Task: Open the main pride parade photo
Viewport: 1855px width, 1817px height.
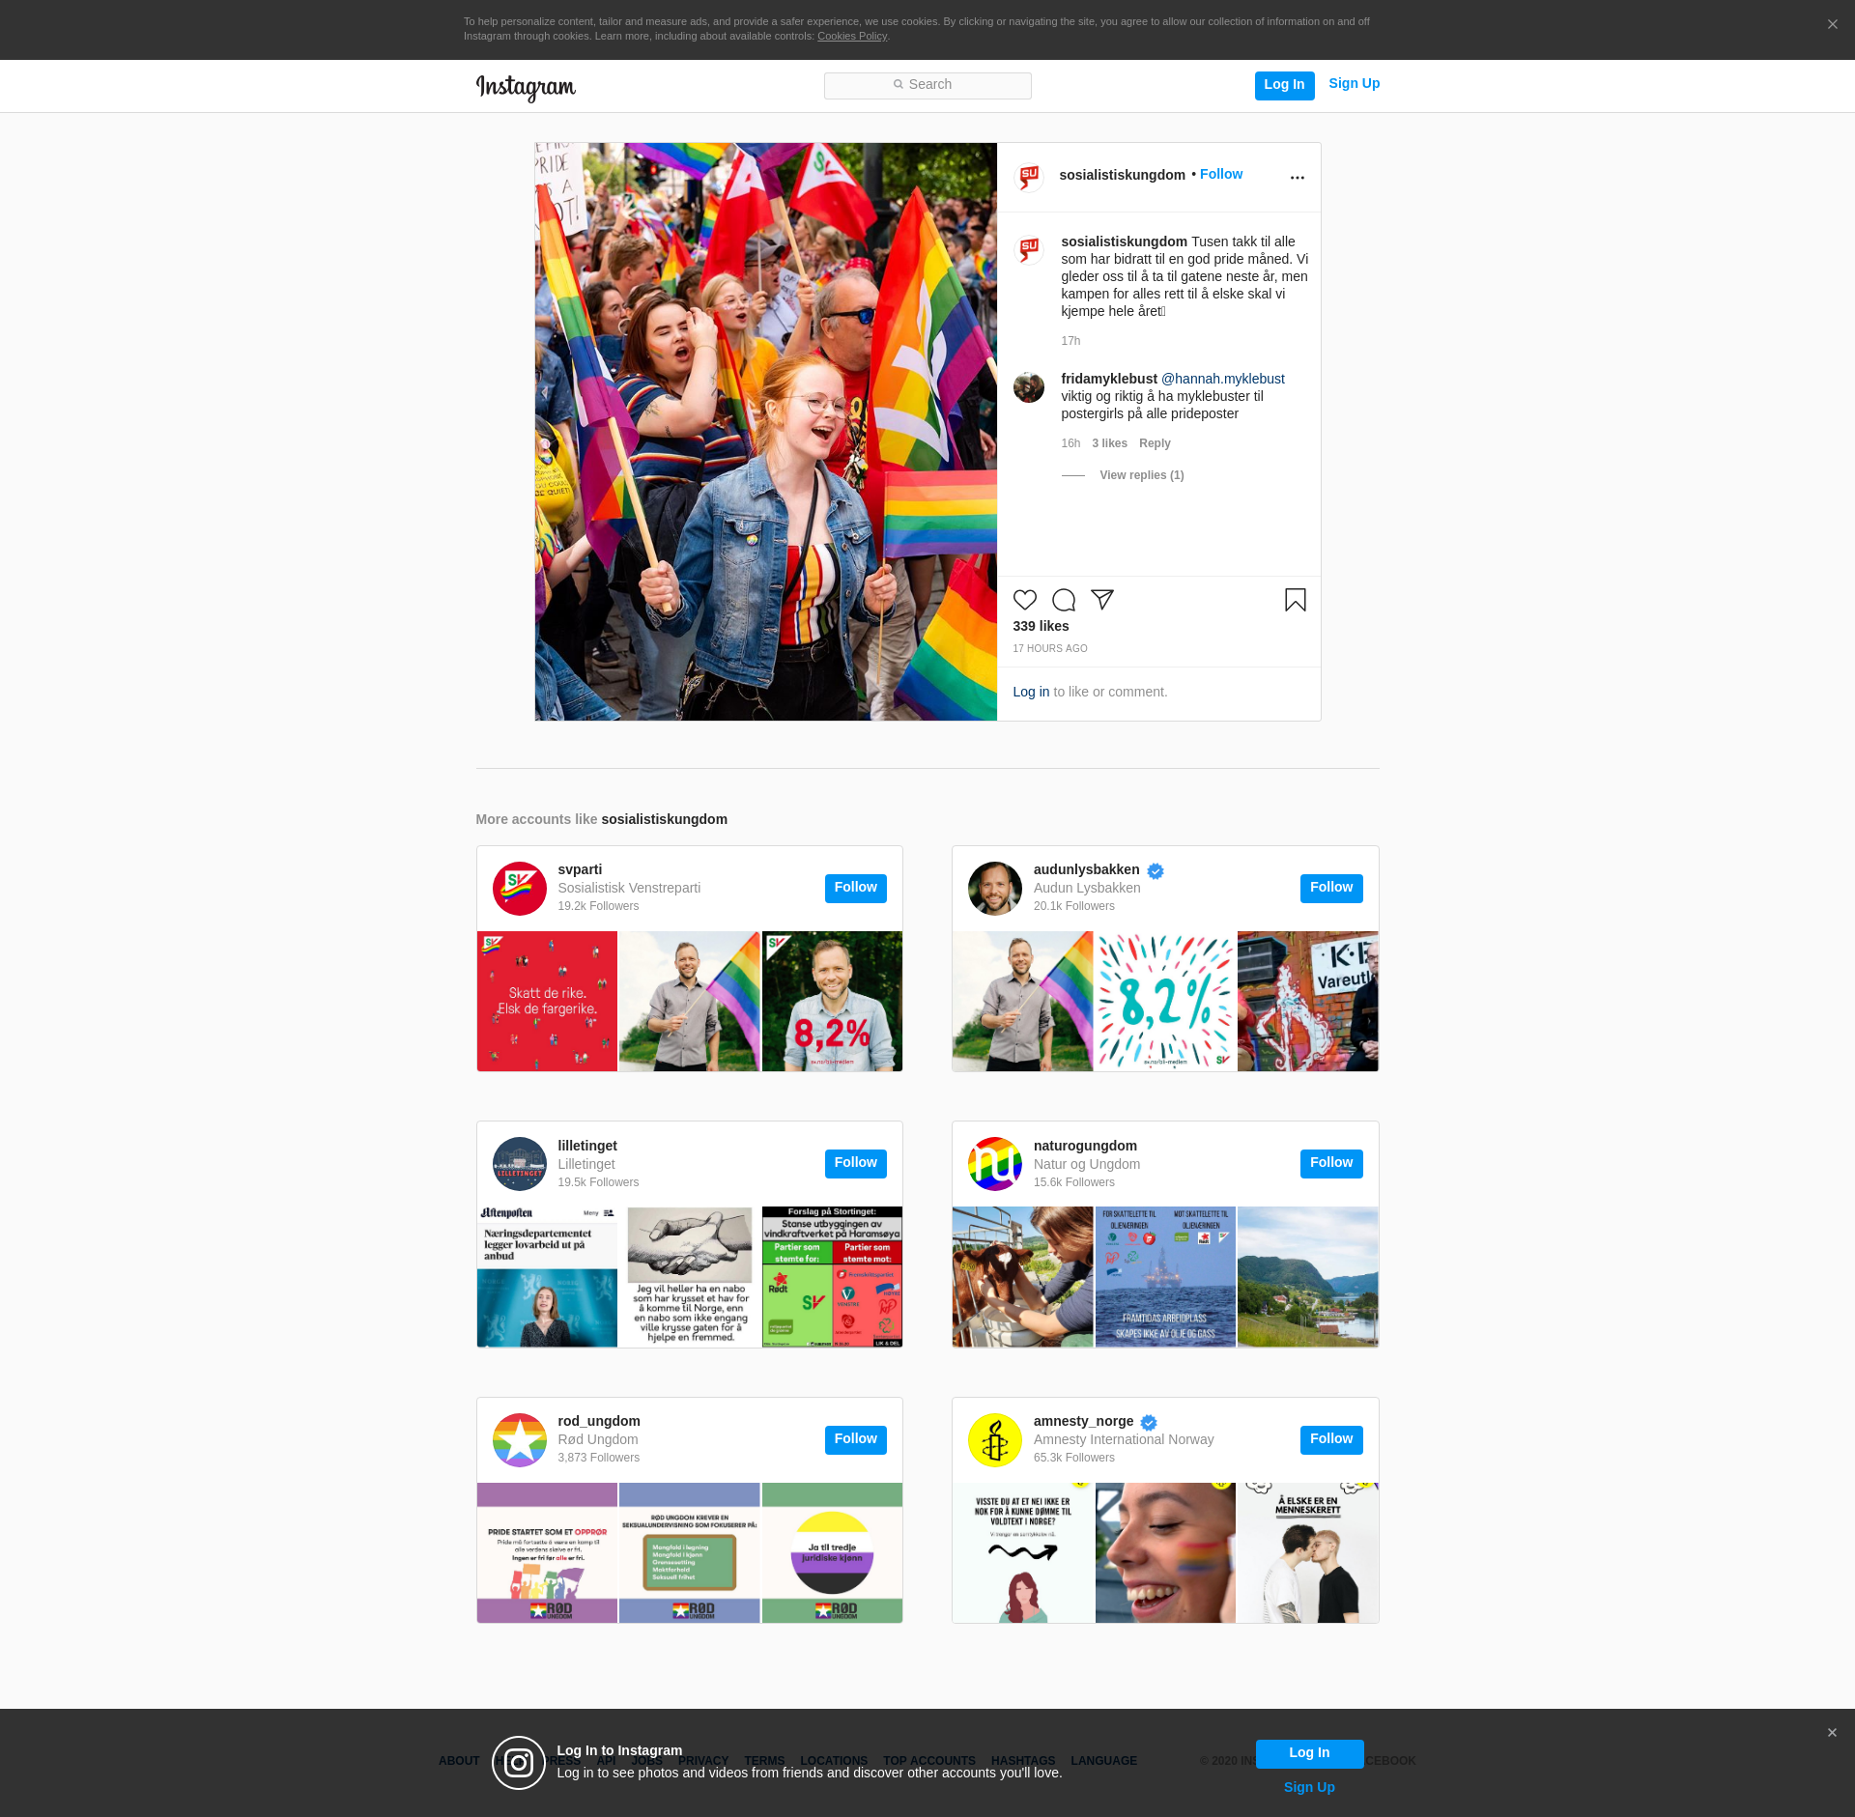Action: pyautogui.click(x=766, y=432)
